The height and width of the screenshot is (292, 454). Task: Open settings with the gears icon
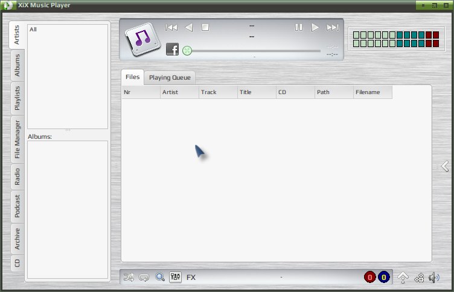pos(419,278)
